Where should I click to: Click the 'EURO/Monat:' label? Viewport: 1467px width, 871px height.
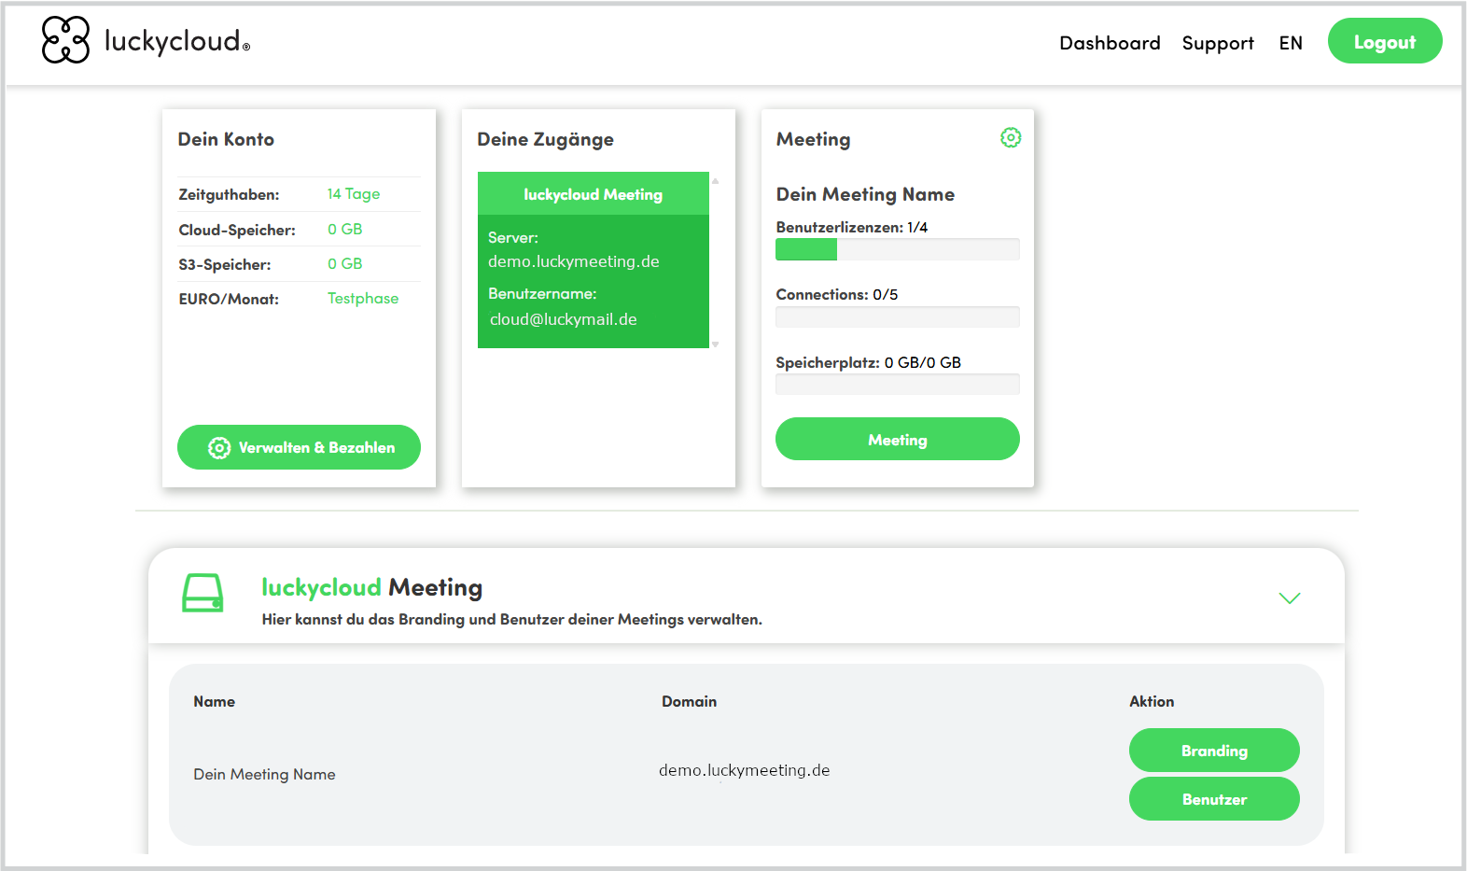[x=229, y=300]
